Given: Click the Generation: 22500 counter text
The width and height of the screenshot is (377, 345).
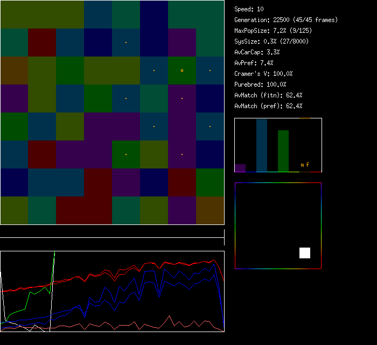Looking at the screenshot, I should [x=286, y=20].
